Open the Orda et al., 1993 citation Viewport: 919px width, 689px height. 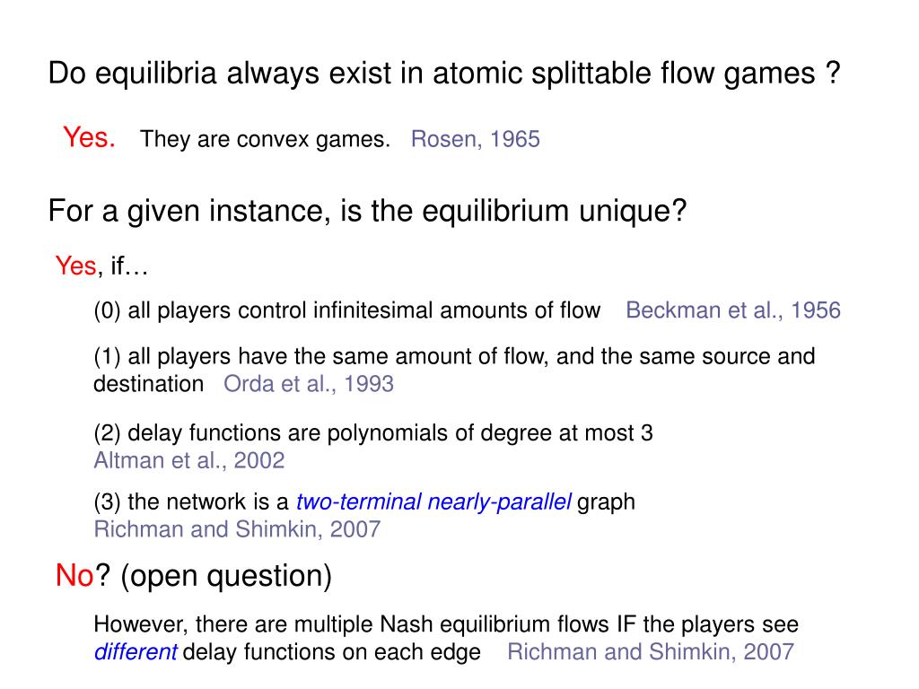(x=309, y=384)
